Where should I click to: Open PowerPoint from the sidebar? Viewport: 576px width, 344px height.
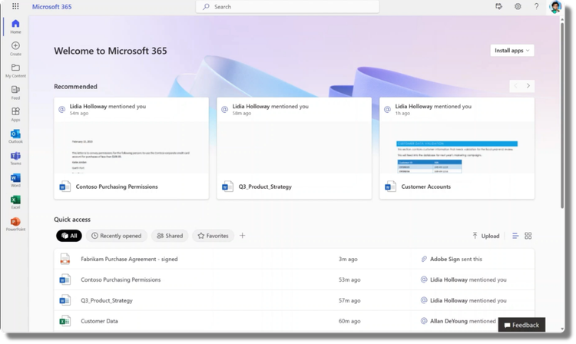(x=15, y=224)
